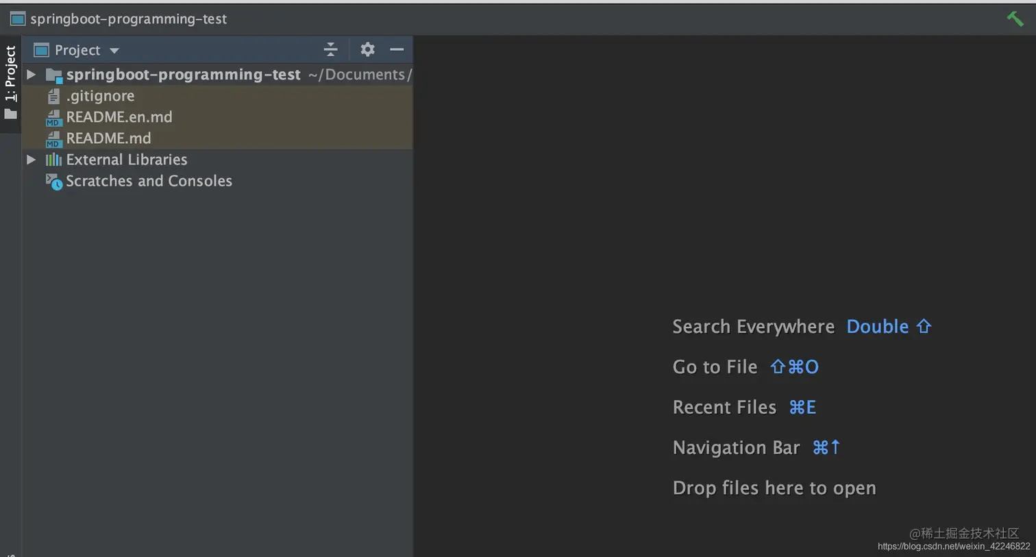Click the README.en.md markdown file icon
This screenshot has width=1036, height=557.
[x=53, y=118]
